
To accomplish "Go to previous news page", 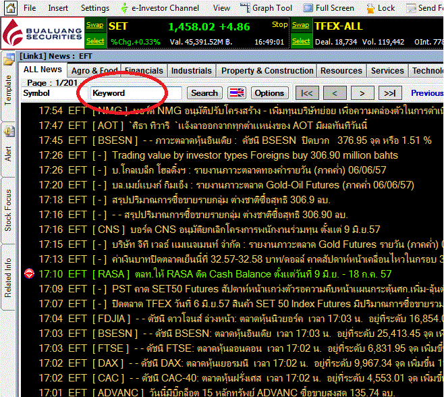I will pos(335,93).
